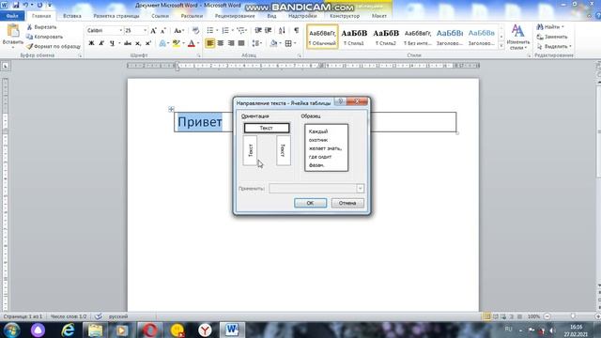The image size is (601, 338).
Task: Apply subscript formatting
Action: click(x=138, y=43)
